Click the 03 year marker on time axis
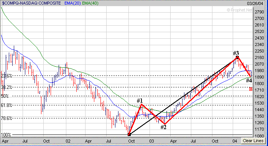Viewport: 268px width, 146px height. pyautogui.click(x=151, y=141)
